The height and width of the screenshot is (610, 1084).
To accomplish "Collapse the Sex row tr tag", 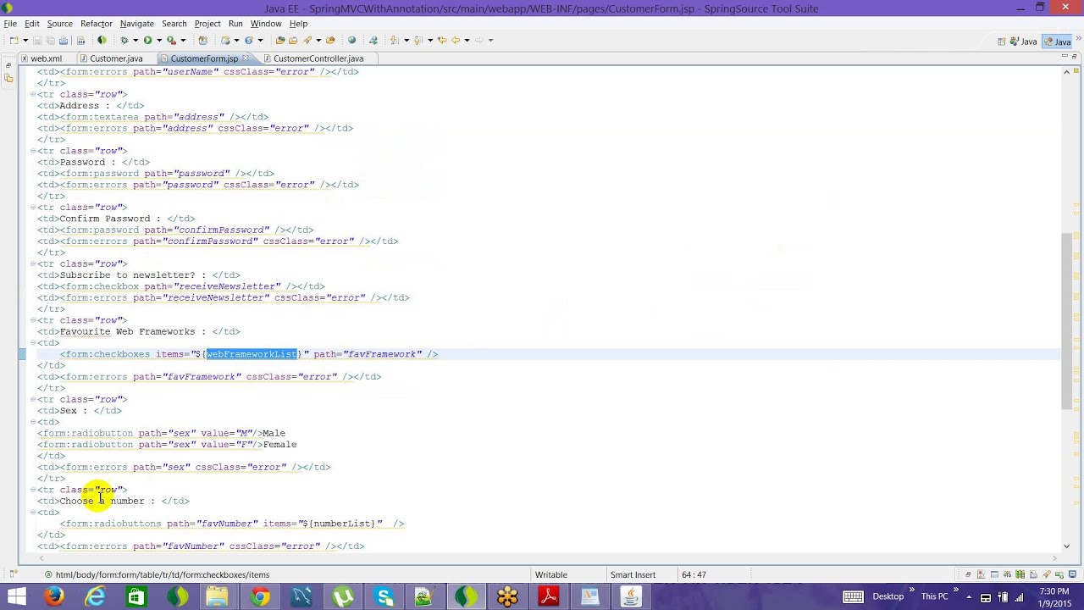I will tap(33, 399).
